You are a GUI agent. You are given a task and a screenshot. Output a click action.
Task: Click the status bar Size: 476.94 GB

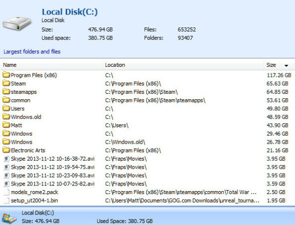[40, 221]
